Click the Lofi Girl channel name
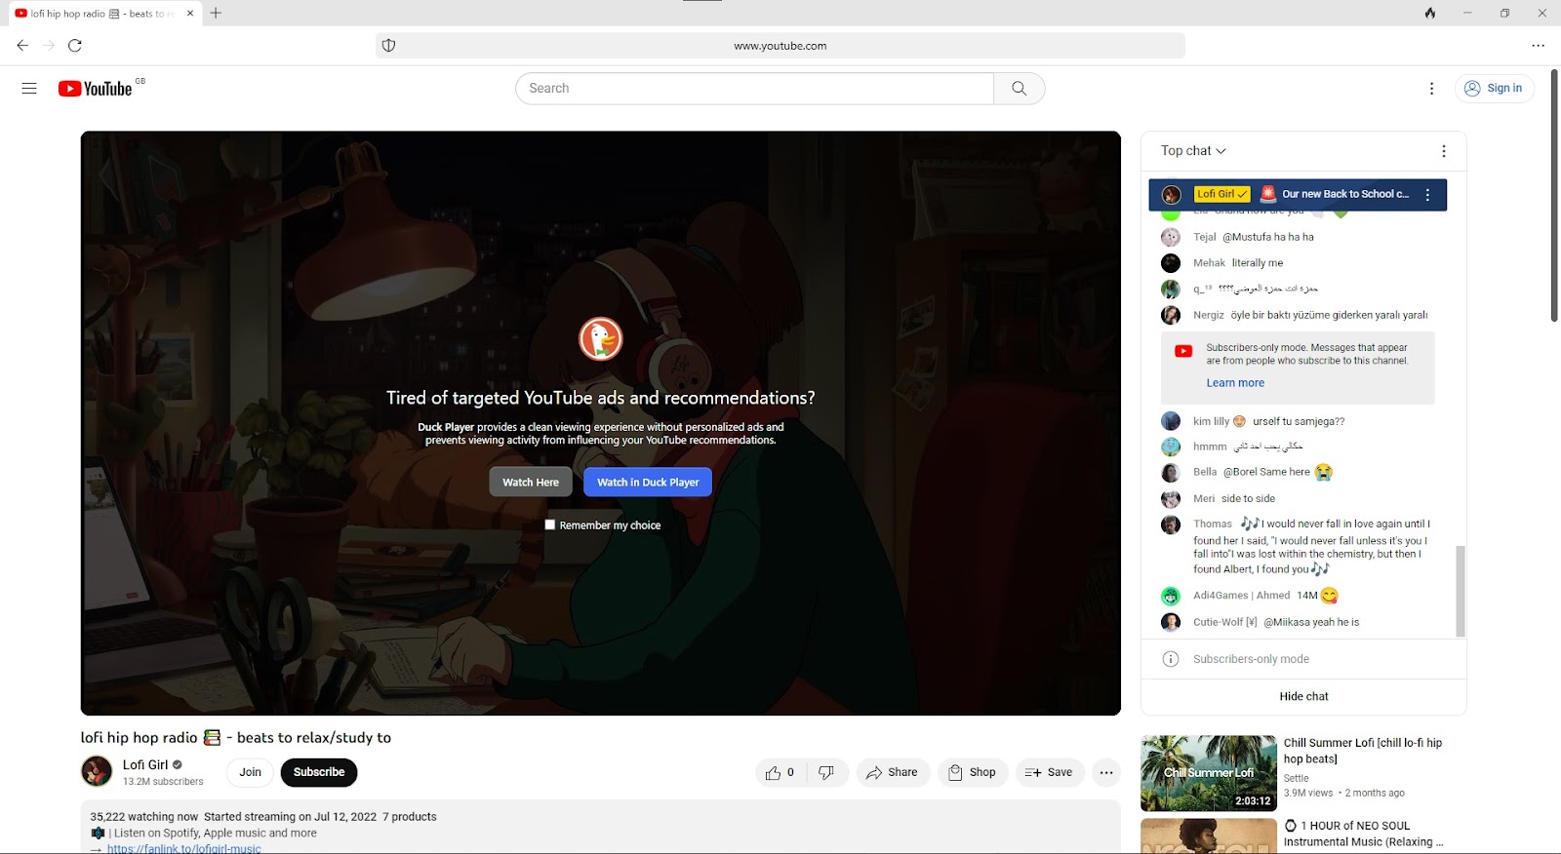The image size is (1561, 854). [145, 764]
